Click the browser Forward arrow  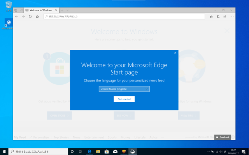pyautogui.click(x=23, y=16)
